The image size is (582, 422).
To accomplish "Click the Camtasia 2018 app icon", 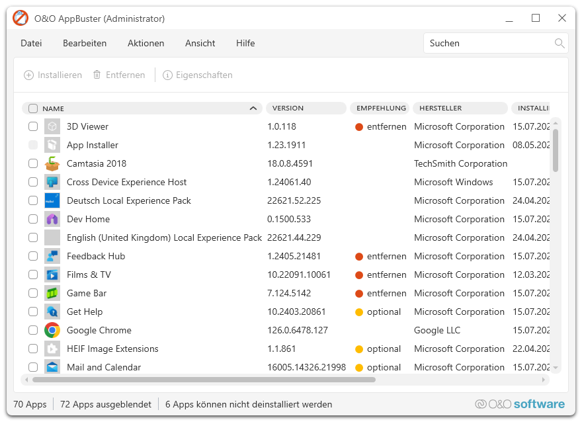I will pyautogui.click(x=52, y=163).
